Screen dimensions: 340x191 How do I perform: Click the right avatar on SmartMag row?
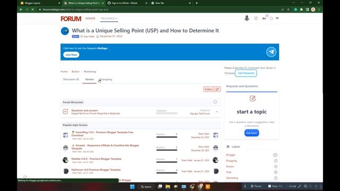[216, 135]
